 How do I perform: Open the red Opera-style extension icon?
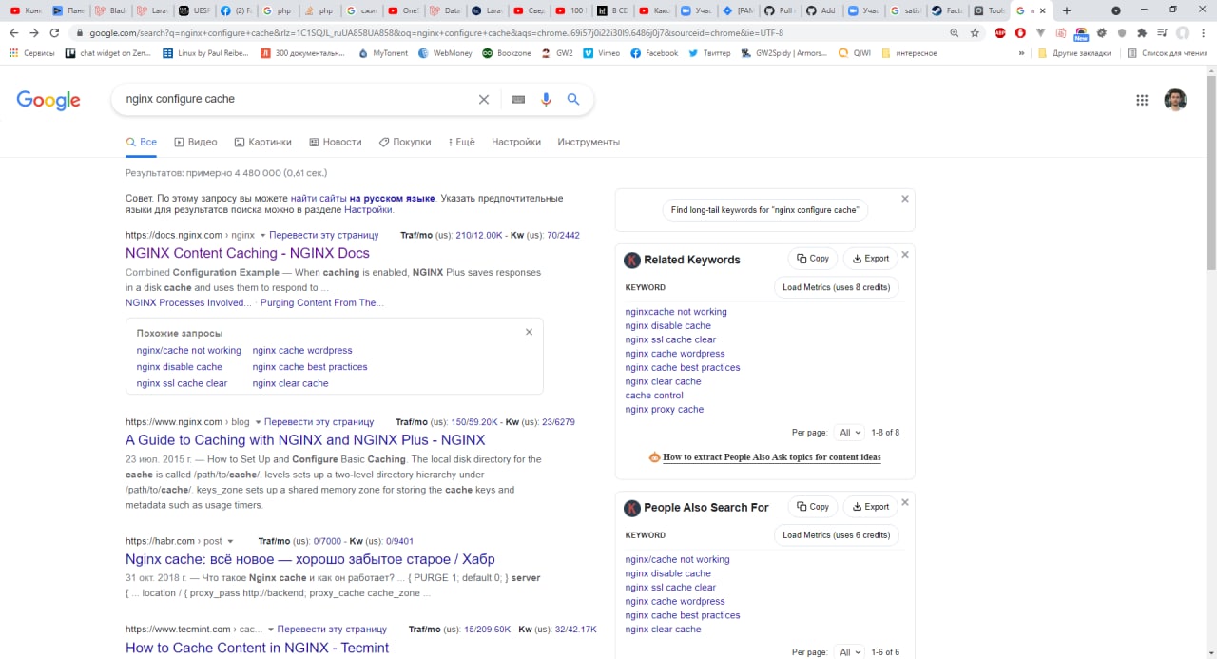coord(1020,32)
